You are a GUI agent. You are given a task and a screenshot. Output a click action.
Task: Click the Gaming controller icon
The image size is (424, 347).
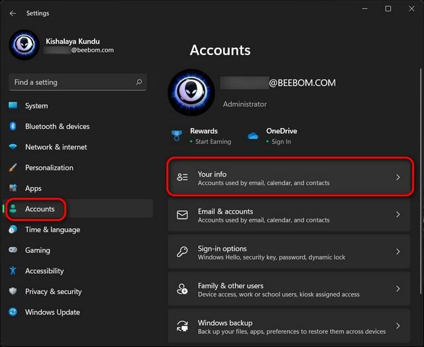[x=13, y=249]
